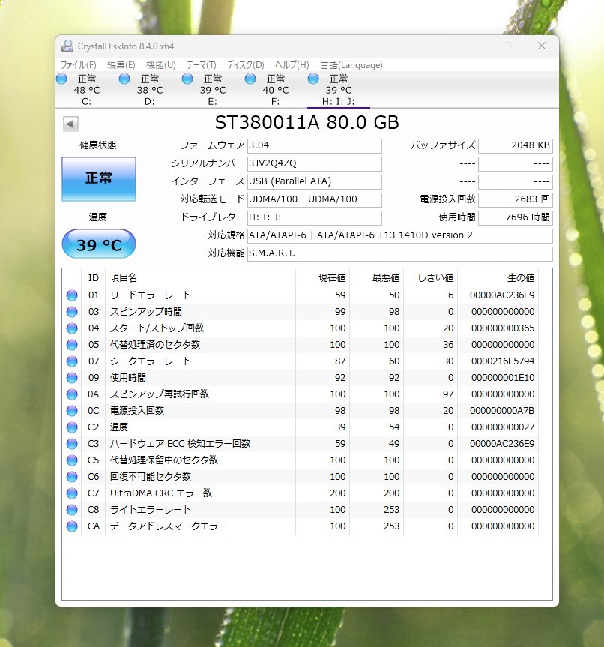Select the データアドレスマークエラー attribute name
Viewport: 604px width, 647px height.
click(x=168, y=526)
